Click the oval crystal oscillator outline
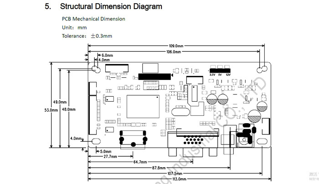Screen dimensions: 319x184 coord(180,112)
